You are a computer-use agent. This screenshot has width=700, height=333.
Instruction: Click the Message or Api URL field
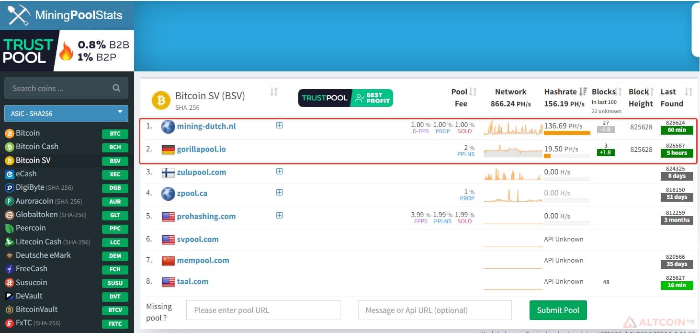coord(435,310)
